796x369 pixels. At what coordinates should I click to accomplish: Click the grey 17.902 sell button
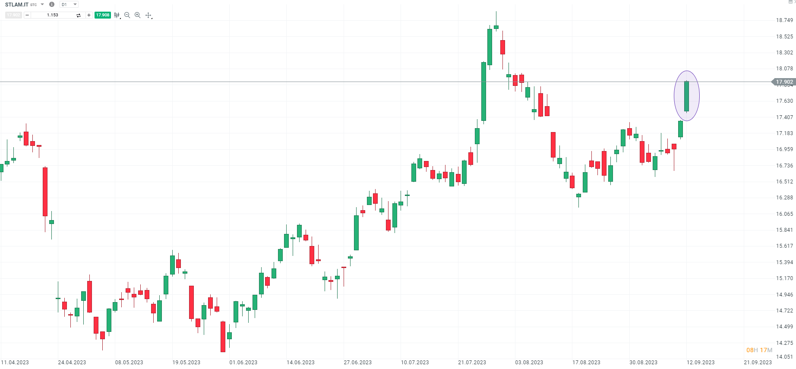coord(13,15)
